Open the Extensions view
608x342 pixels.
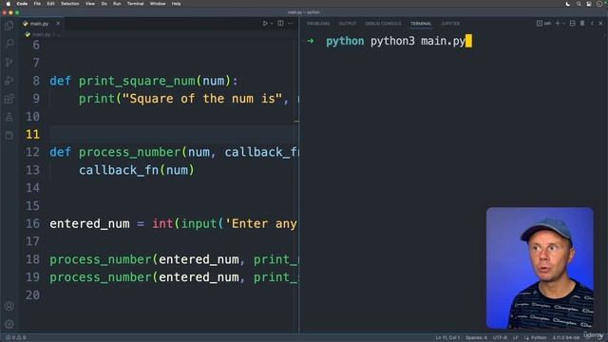click(9, 99)
